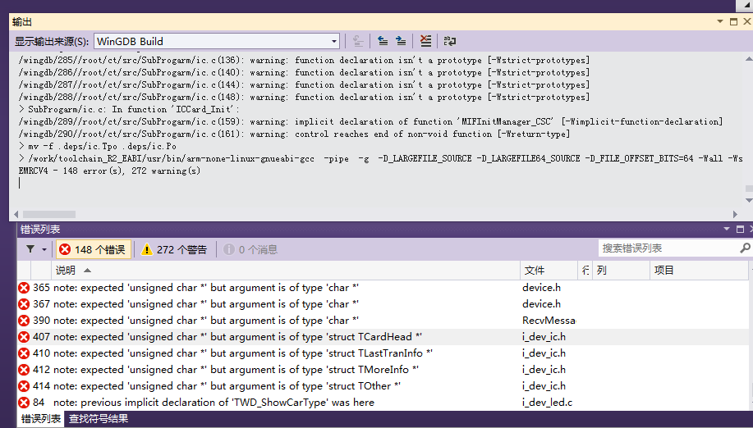The height and width of the screenshot is (428, 753).
Task: Go to the previous message in output
Action: [x=383, y=41]
